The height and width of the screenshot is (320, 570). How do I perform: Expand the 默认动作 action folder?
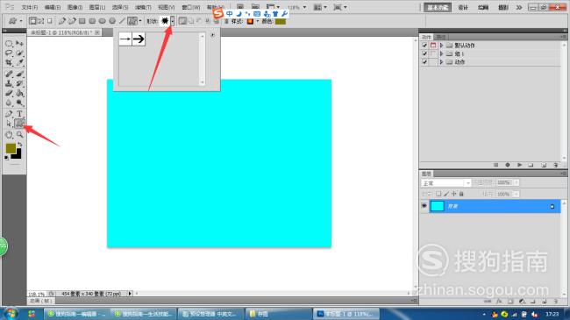[x=441, y=45]
